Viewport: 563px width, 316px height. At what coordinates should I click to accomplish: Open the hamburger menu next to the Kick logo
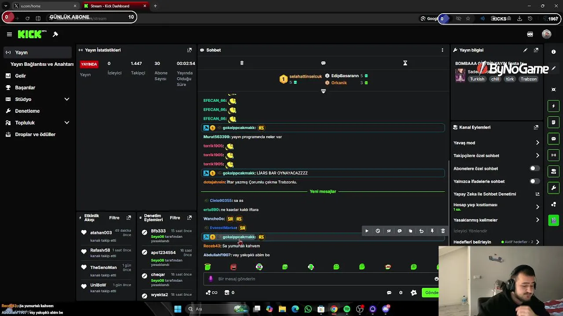(x=9, y=34)
